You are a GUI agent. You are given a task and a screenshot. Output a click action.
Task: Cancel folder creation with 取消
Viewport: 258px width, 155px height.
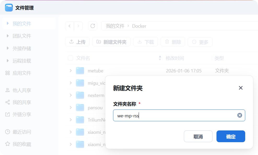point(198,136)
